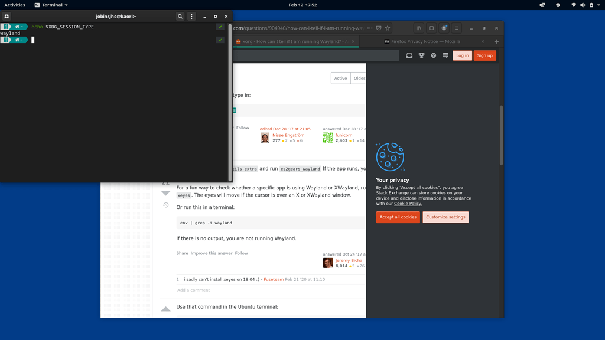The height and width of the screenshot is (340, 605).
Task: Open the Firefox overflow menu
Action: 370,28
